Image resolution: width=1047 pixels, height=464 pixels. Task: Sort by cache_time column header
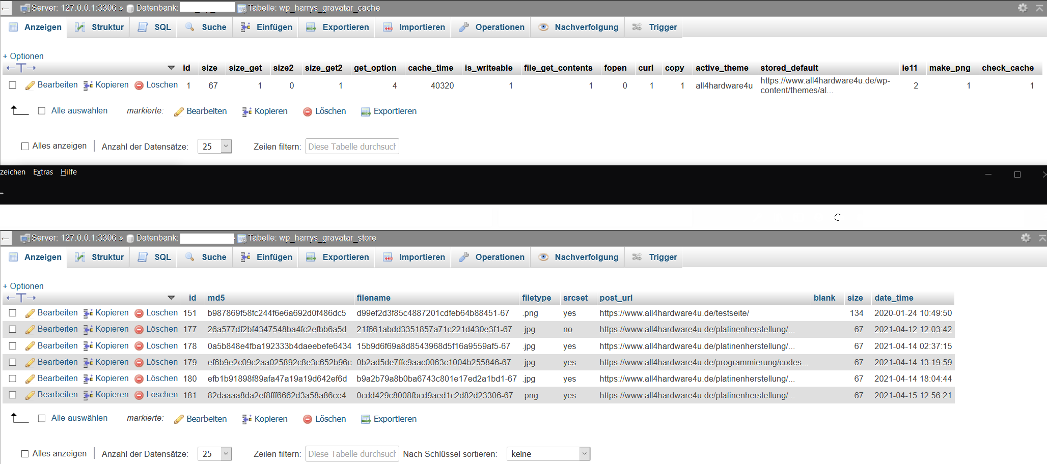tap(430, 68)
